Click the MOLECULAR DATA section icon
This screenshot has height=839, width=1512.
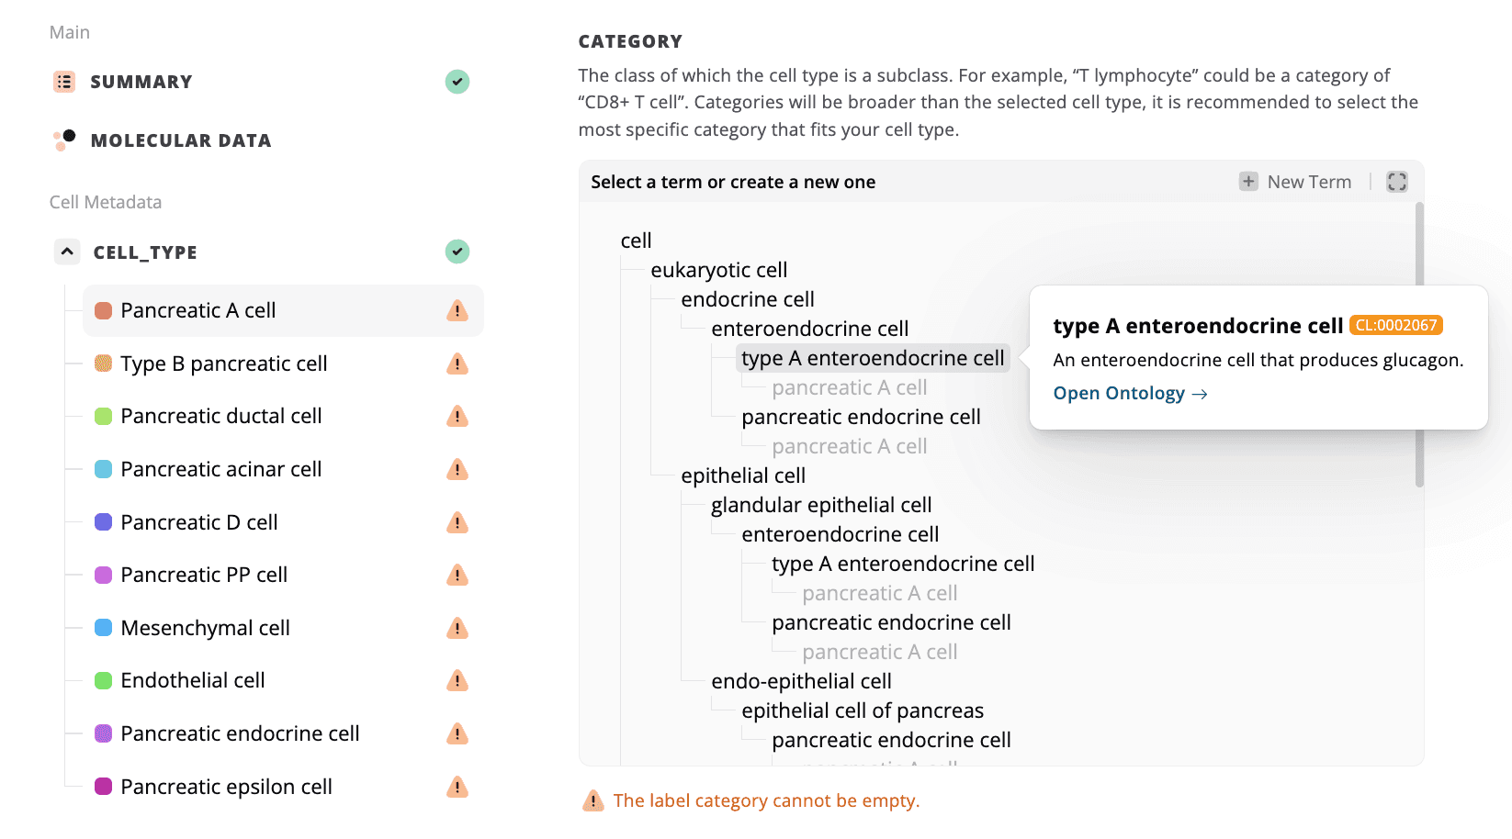click(x=63, y=140)
